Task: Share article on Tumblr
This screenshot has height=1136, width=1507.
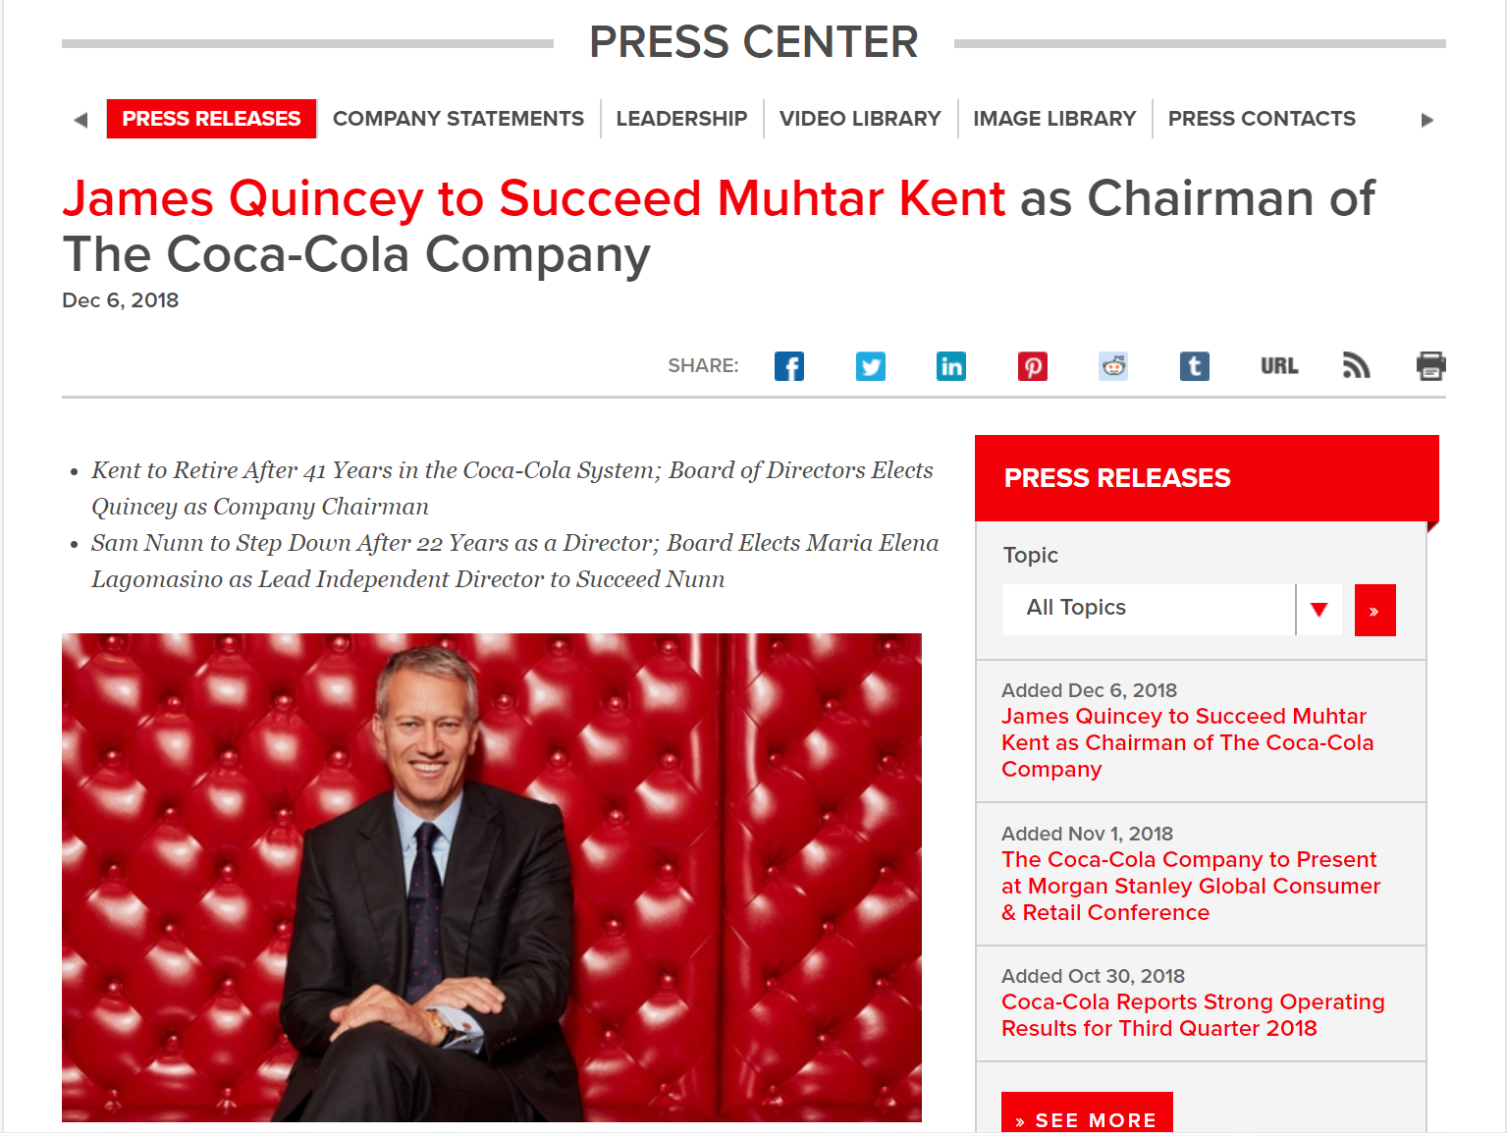Action: 1195,366
